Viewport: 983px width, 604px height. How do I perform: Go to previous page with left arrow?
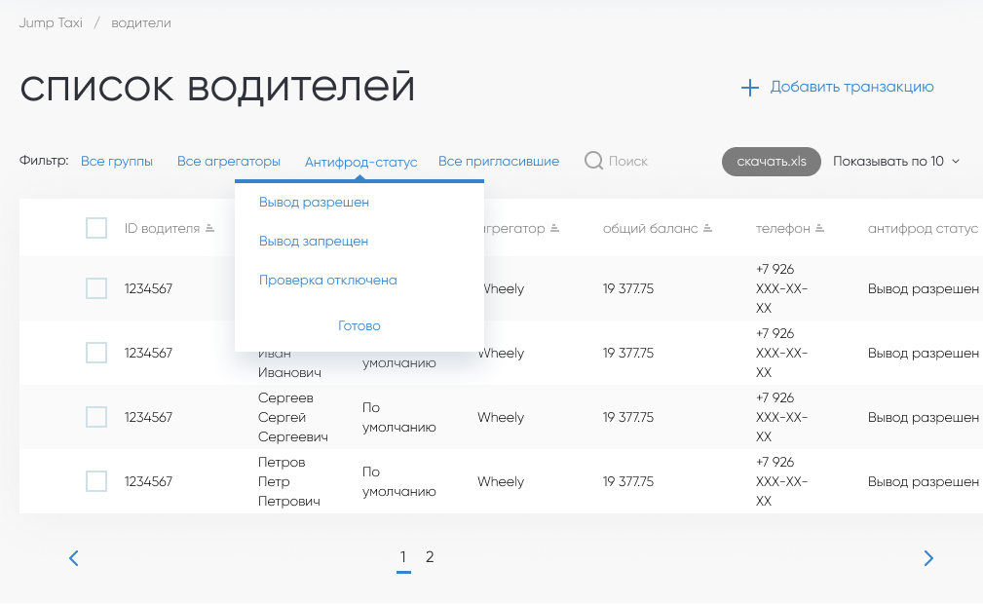(x=73, y=558)
